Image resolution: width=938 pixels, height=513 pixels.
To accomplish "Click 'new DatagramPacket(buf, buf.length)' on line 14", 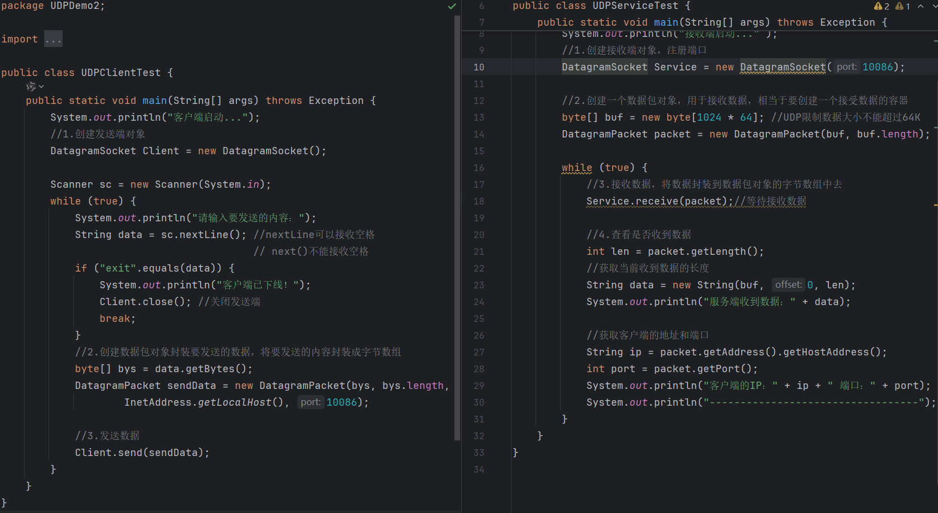I will [817, 134].
